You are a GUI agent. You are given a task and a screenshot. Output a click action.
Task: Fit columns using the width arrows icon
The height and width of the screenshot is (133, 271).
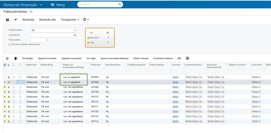coord(179,59)
